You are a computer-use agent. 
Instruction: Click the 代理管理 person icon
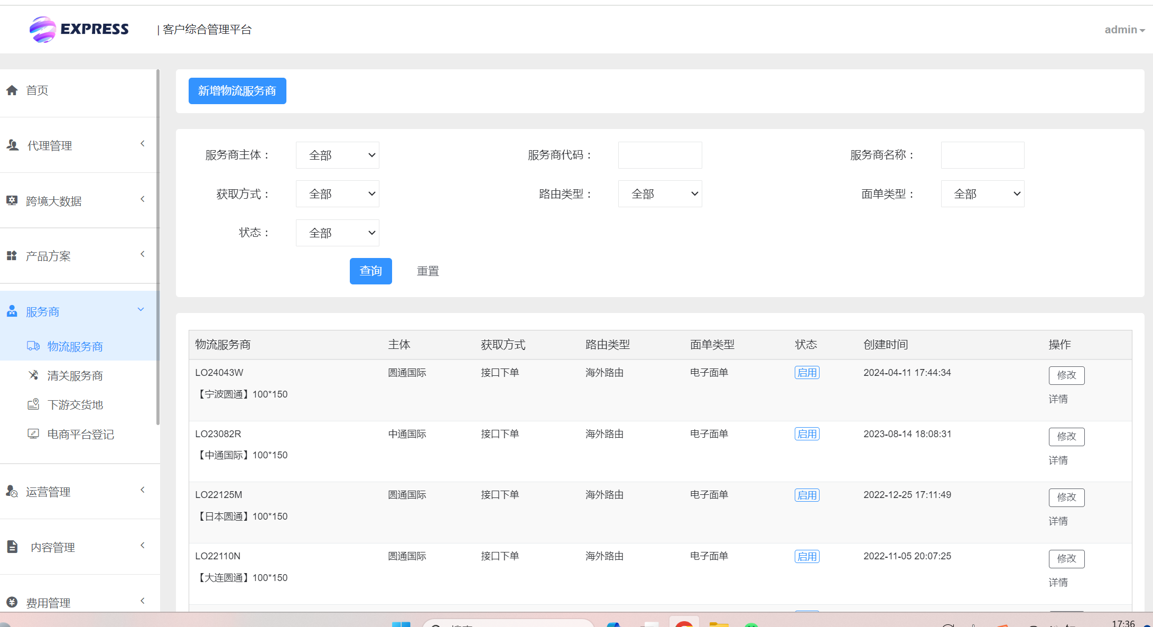coord(12,145)
